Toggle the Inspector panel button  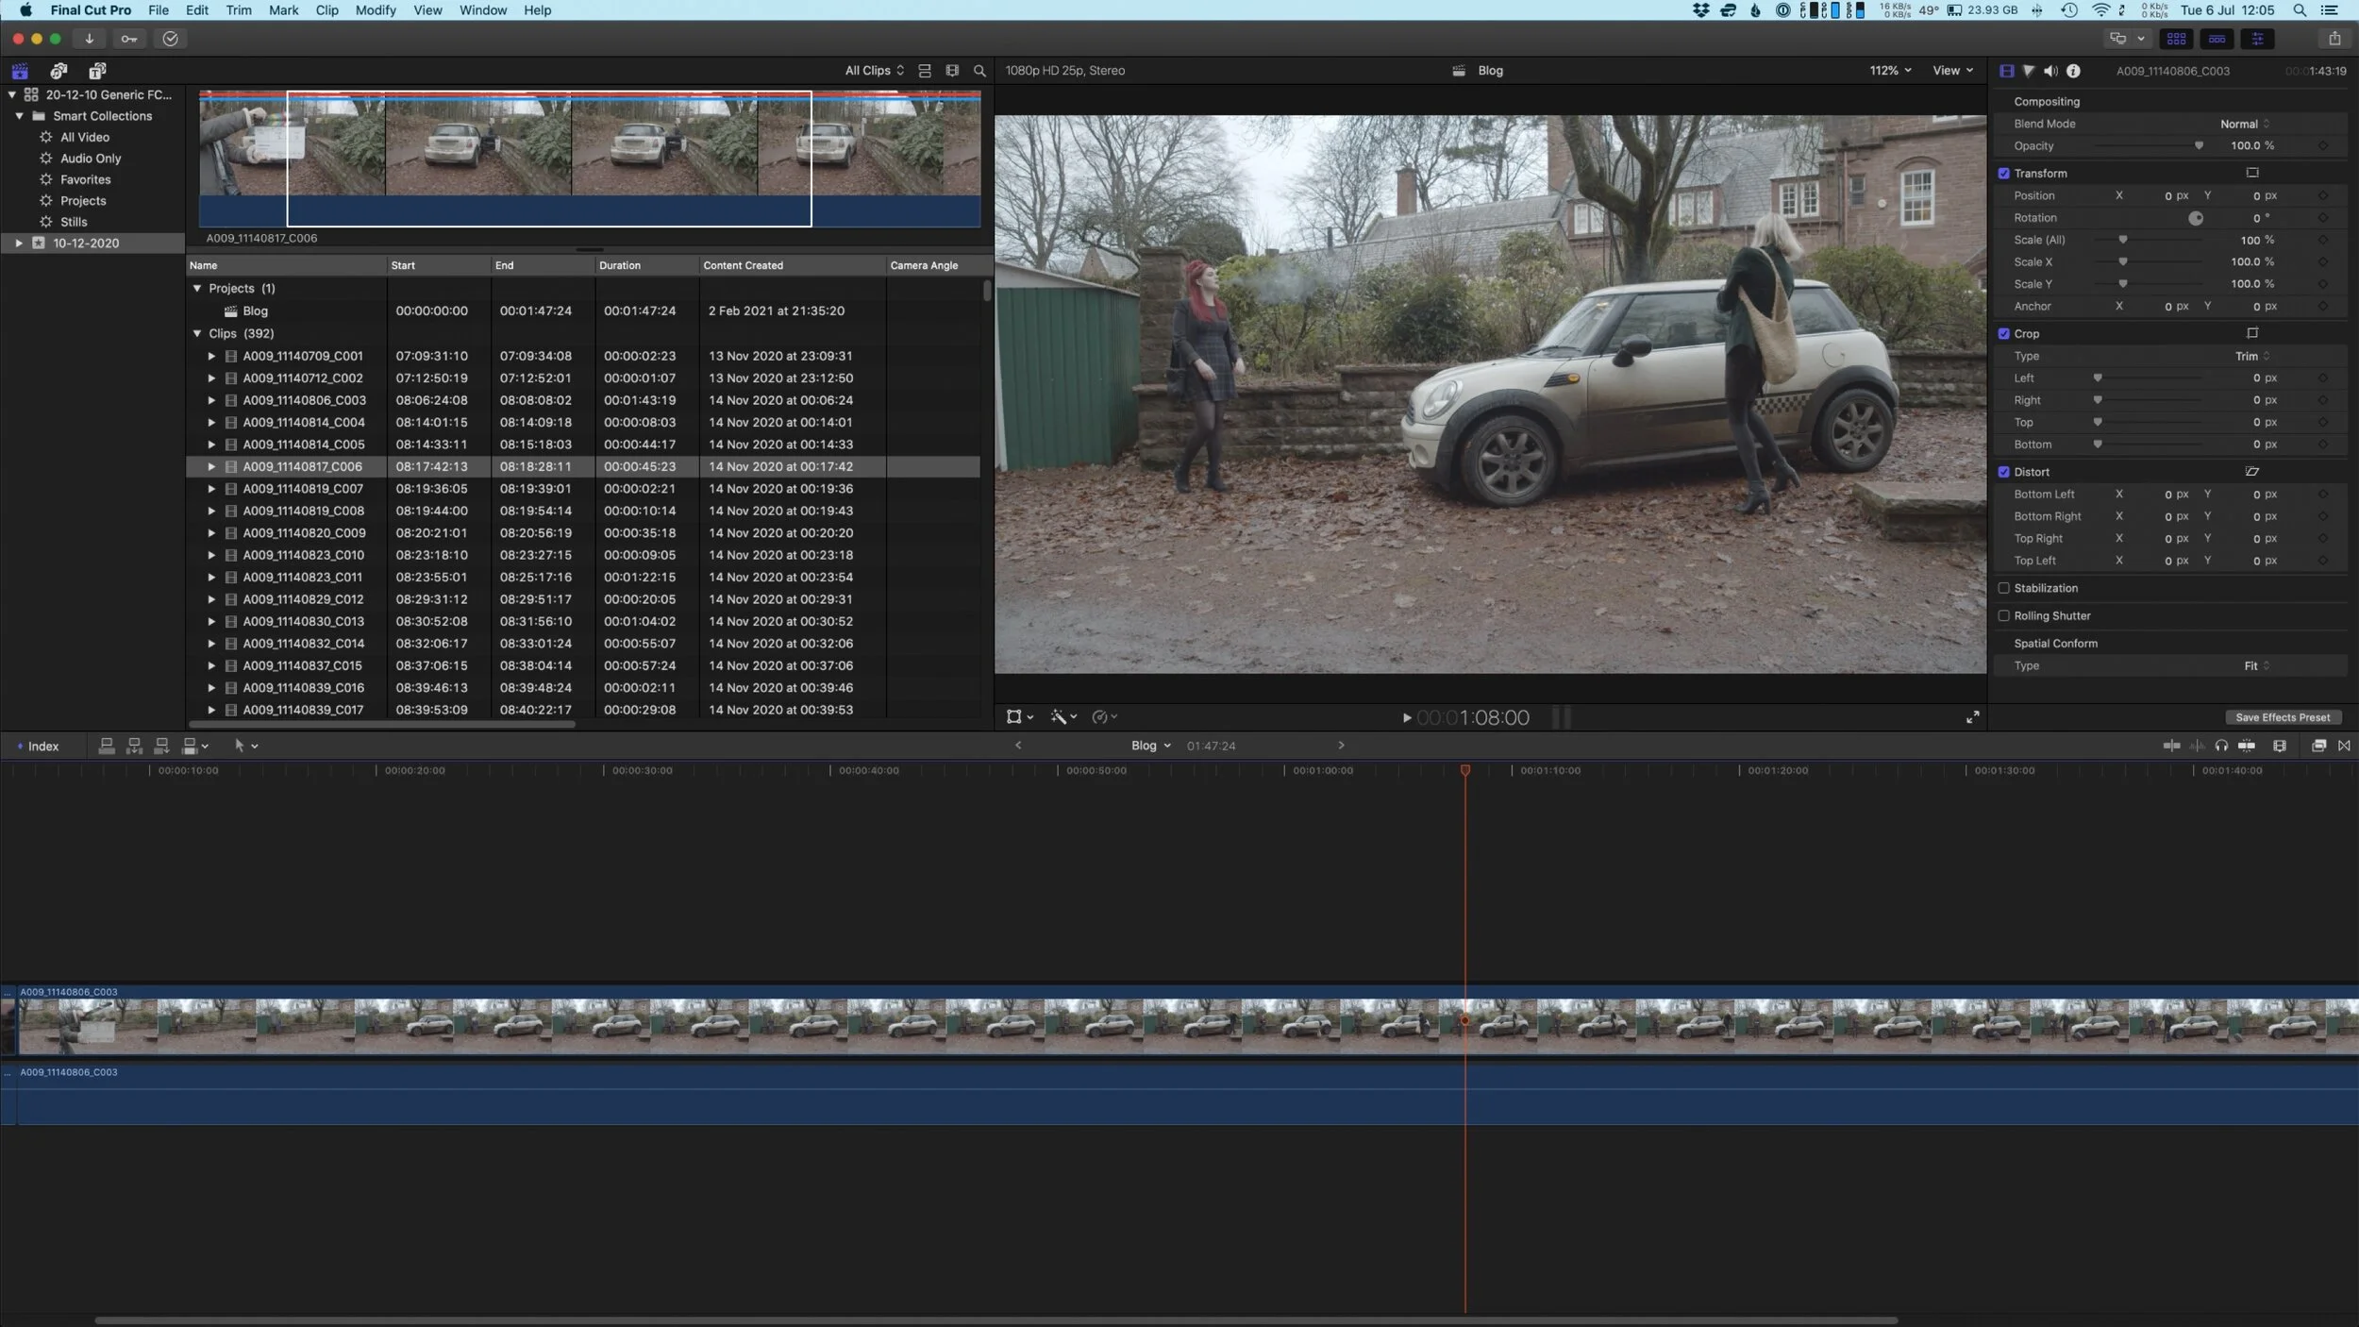pos(2257,39)
